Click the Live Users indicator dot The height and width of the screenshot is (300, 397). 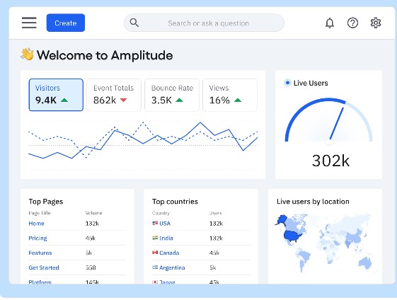point(287,83)
